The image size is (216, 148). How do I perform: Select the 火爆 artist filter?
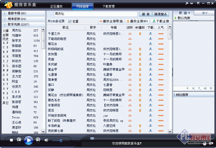[5, 31]
